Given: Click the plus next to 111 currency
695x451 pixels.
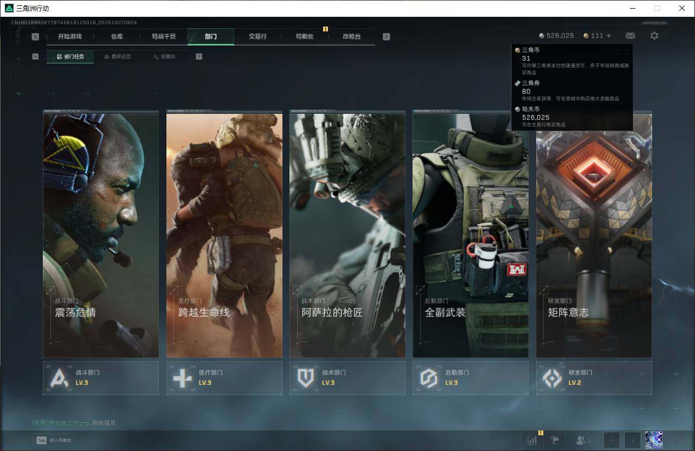Looking at the screenshot, I should pos(609,36).
